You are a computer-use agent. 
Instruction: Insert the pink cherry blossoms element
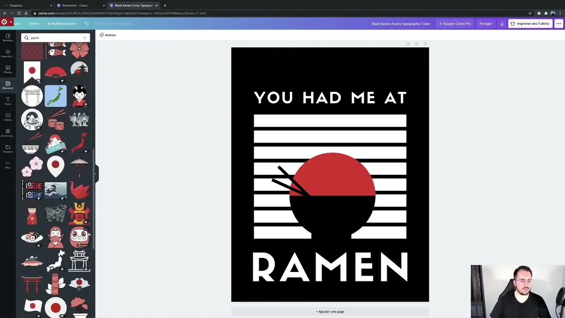coord(32,167)
